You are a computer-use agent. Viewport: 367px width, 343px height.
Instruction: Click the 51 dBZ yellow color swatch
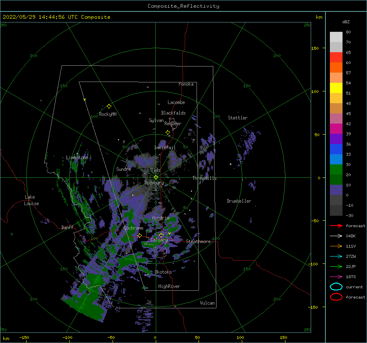tap(336, 88)
